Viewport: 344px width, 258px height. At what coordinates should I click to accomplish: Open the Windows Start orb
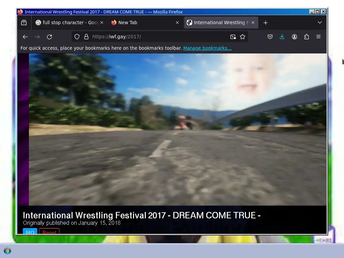point(7,251)
